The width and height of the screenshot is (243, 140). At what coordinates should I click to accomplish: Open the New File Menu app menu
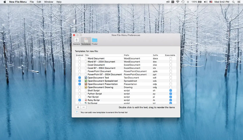click(18, 2)
